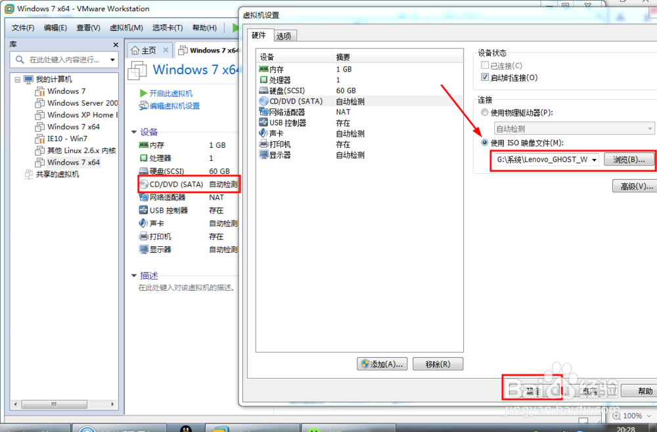Select 使用物理驱动器(P) radio button

(x=485, y=113)
